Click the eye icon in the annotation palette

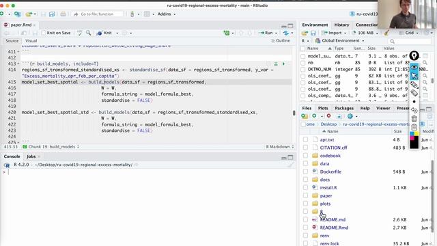click(414, 67)
